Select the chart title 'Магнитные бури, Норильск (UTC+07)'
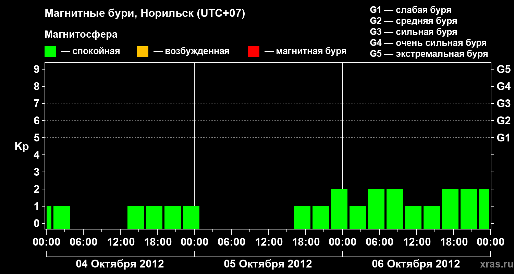 145,14
